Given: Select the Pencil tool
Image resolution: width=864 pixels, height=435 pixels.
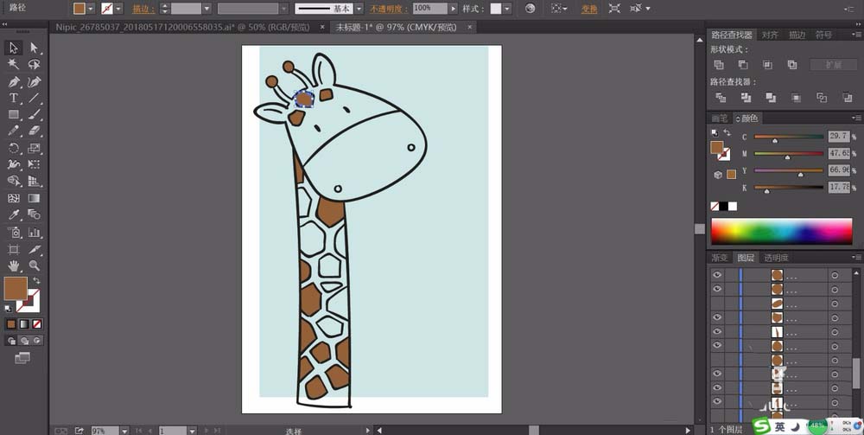Looking at the screenshot, I should (x=13, y=131).
